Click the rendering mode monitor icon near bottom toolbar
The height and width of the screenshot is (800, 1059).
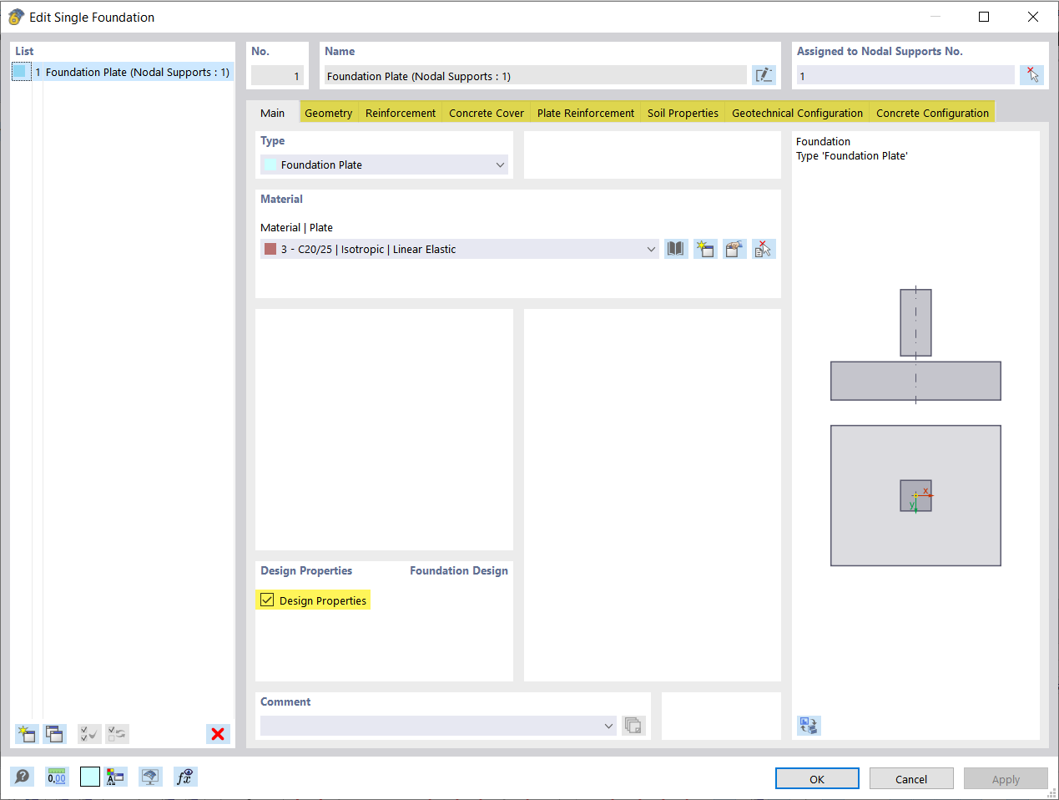tap(150, 776)
